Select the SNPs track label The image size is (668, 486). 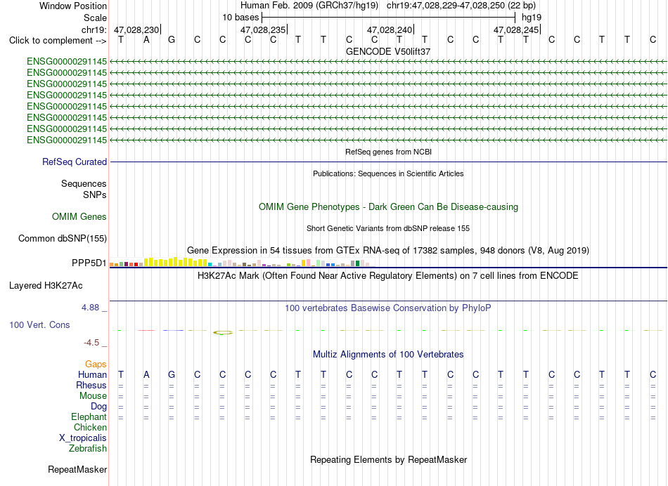click(95, 195)
